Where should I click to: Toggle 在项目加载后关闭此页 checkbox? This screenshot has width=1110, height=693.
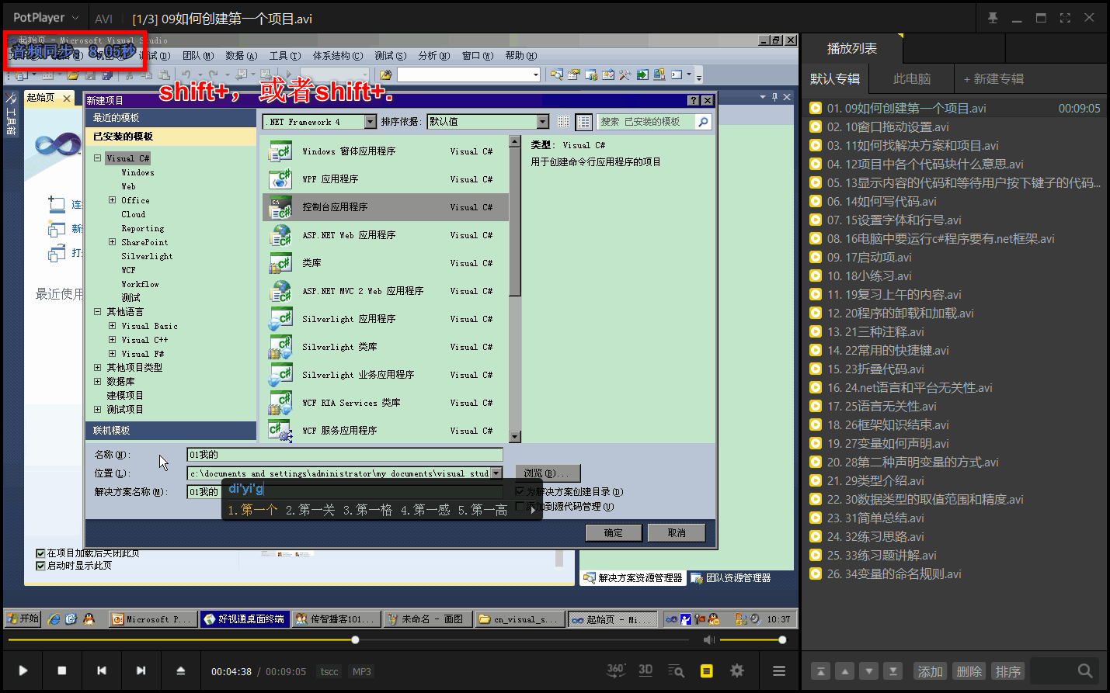[x=40, y=553]
